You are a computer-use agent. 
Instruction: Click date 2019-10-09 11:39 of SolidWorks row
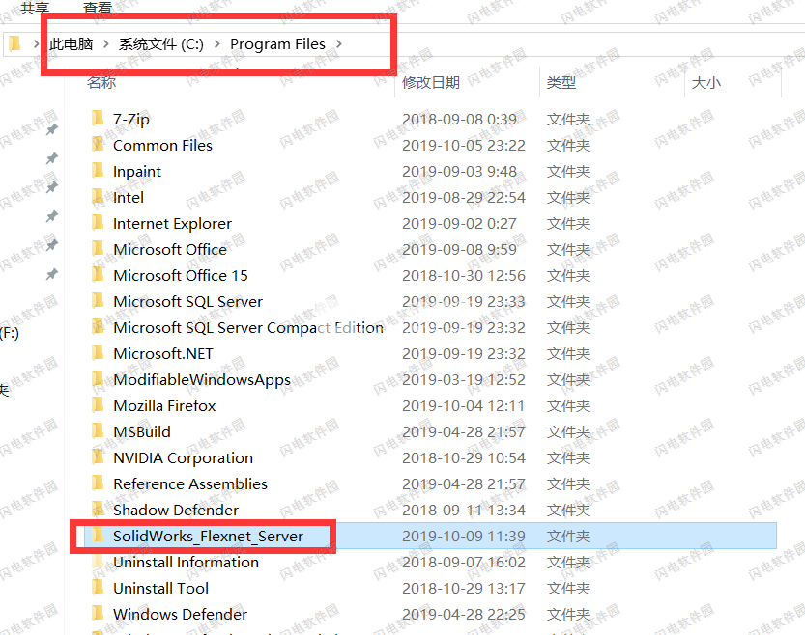click(x=464, y=536)
